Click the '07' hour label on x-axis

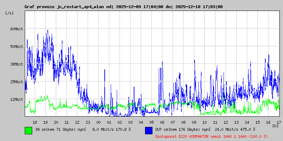pos(173,122)
